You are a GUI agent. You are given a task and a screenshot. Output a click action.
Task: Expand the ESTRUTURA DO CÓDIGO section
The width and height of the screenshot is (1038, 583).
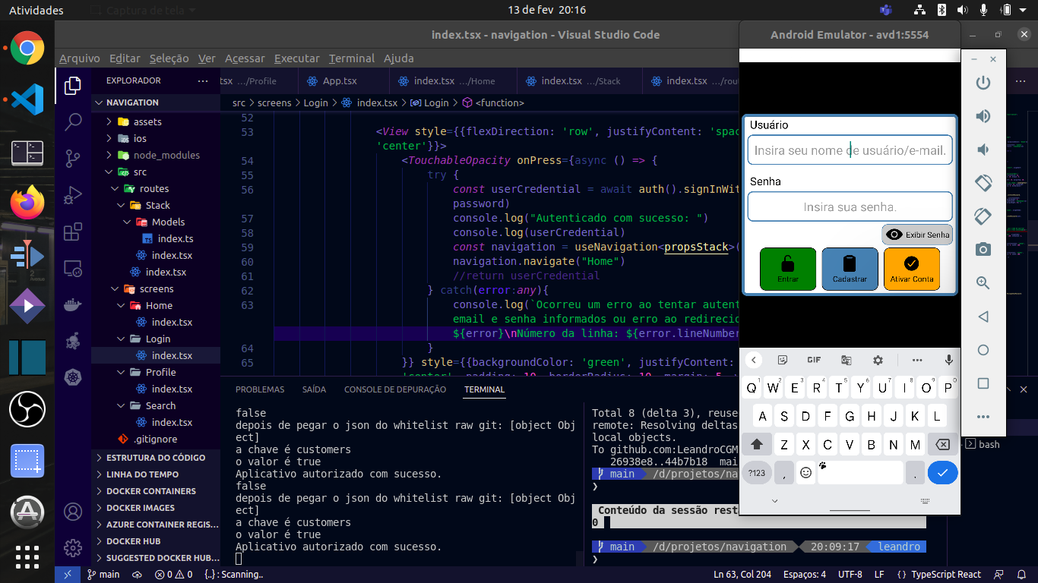pyautogui.click(x=156, y=458)
